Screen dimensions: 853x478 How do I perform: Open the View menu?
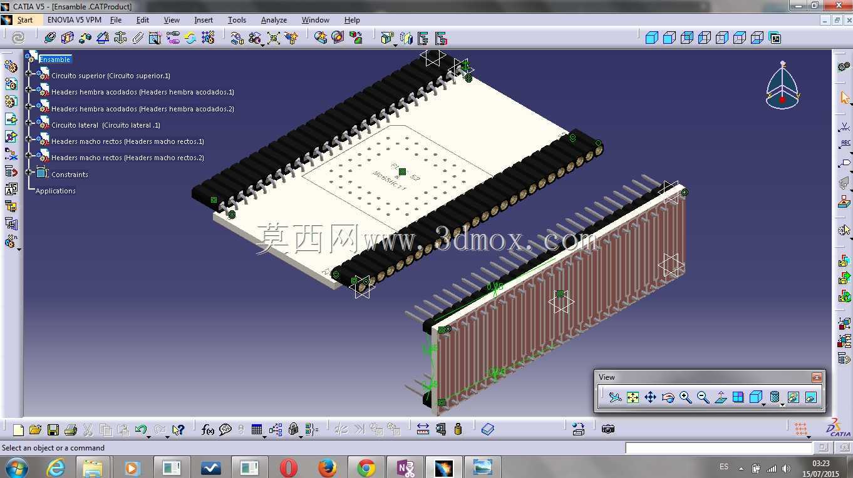pos(172,20)
